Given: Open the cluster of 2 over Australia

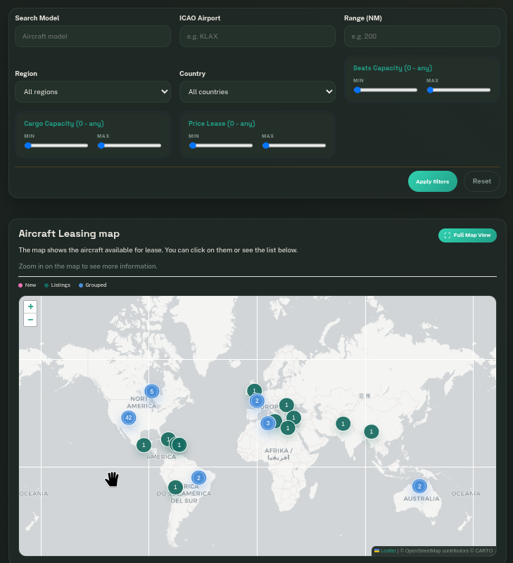Looking at the screenshot, I should coord(419,486).
